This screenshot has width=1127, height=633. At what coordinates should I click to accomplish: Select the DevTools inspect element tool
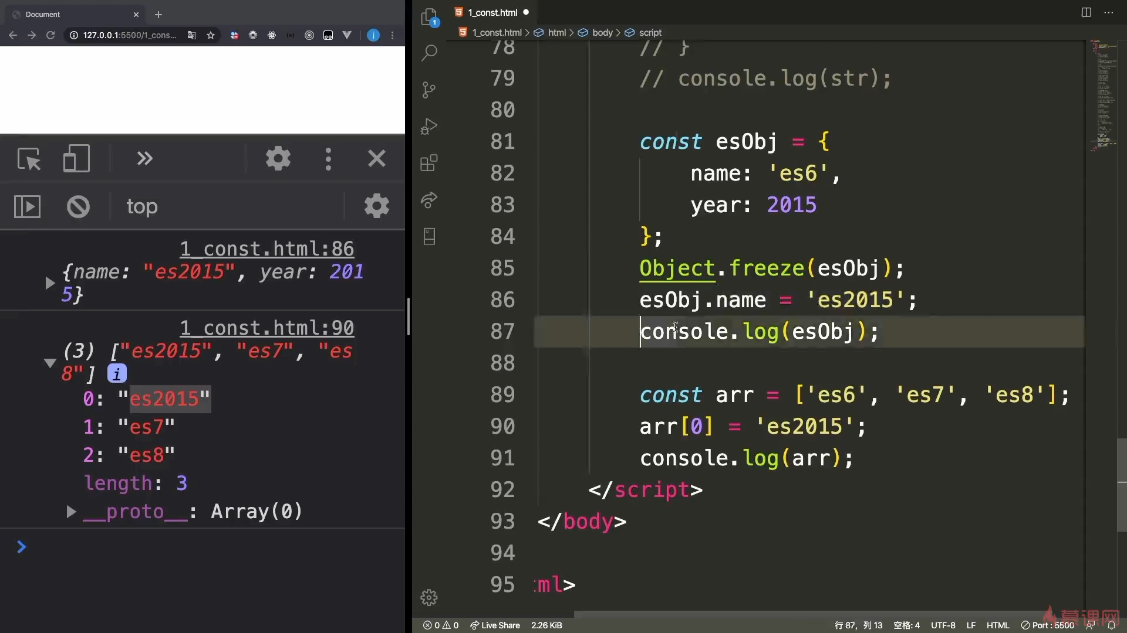click(x=29, y=159)
